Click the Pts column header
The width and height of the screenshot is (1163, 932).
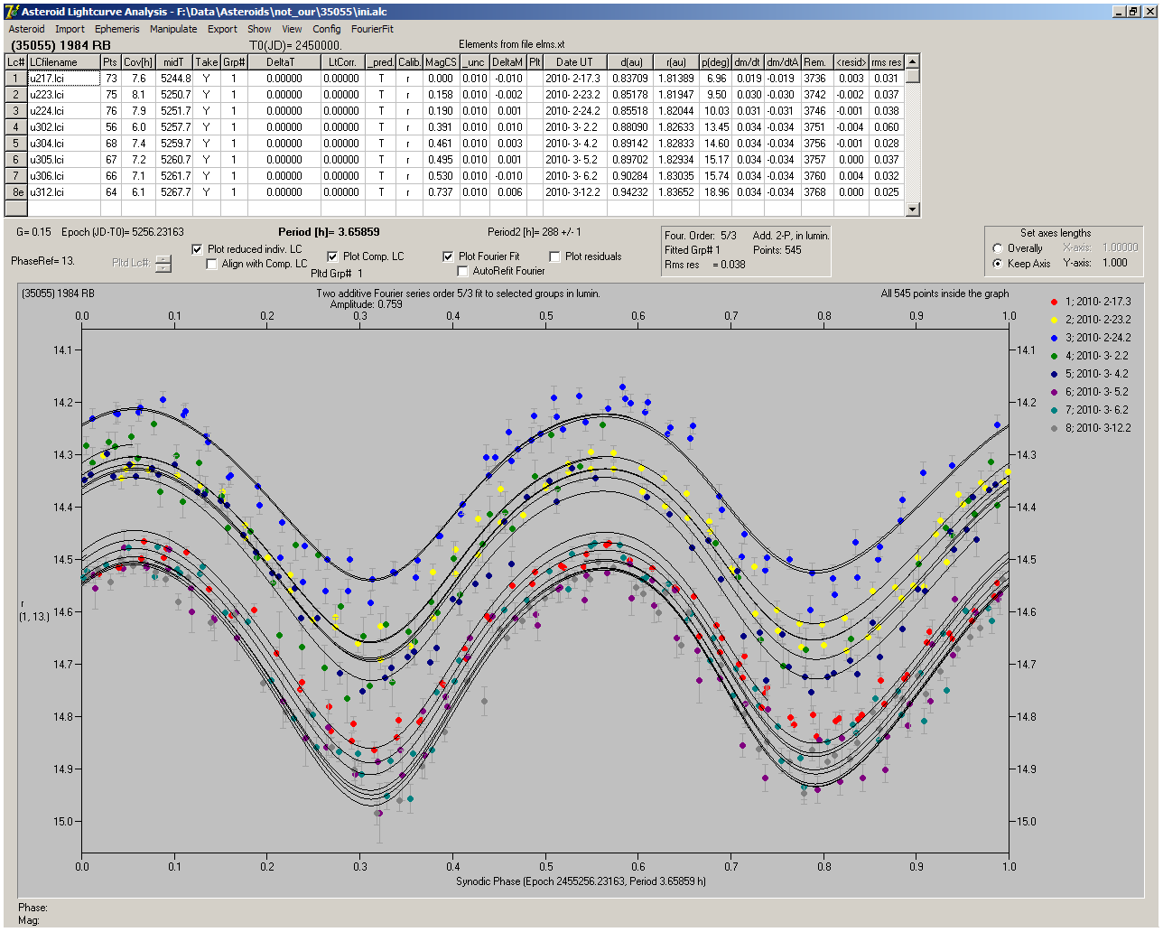(110, 62)
